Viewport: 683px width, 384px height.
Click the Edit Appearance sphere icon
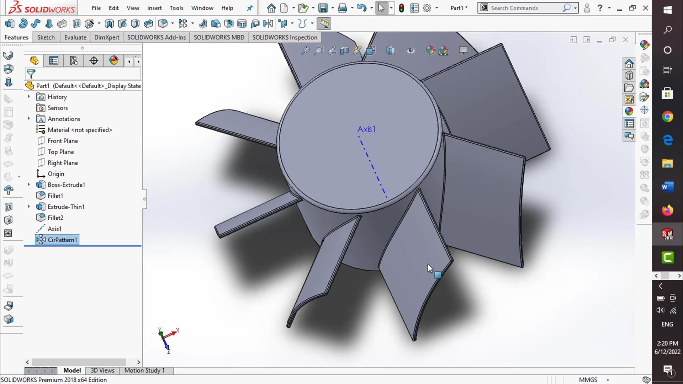430,51
